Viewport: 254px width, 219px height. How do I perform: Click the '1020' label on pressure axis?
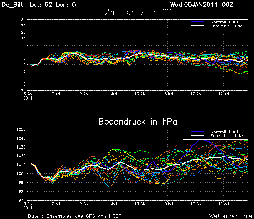(x=21, y=156)
